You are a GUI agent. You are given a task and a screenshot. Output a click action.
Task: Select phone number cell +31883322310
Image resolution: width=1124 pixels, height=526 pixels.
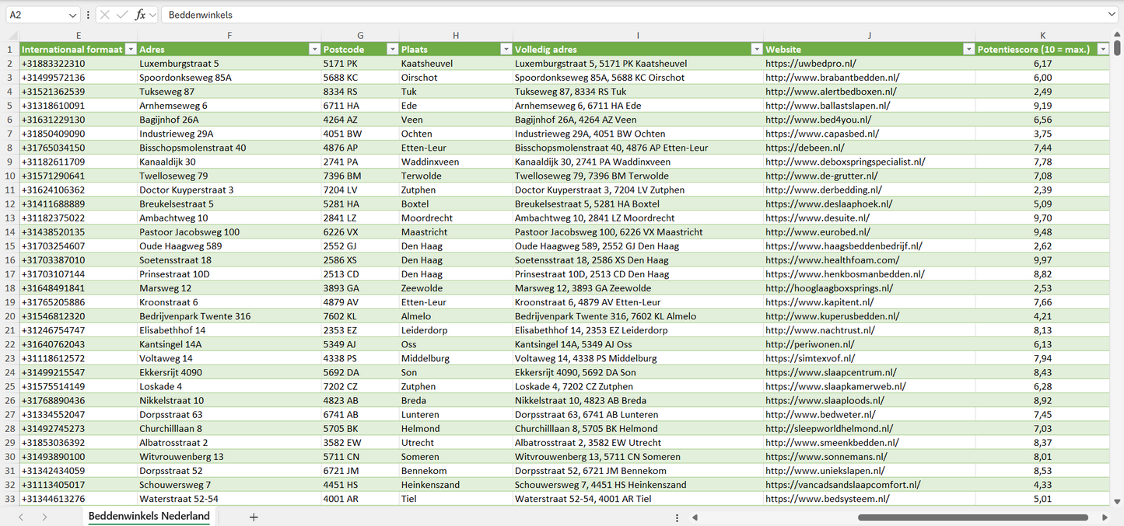tap(79, 63)
